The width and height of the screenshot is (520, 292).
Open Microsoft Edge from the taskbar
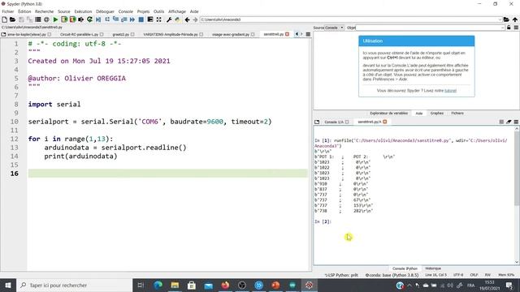[158, 285]
